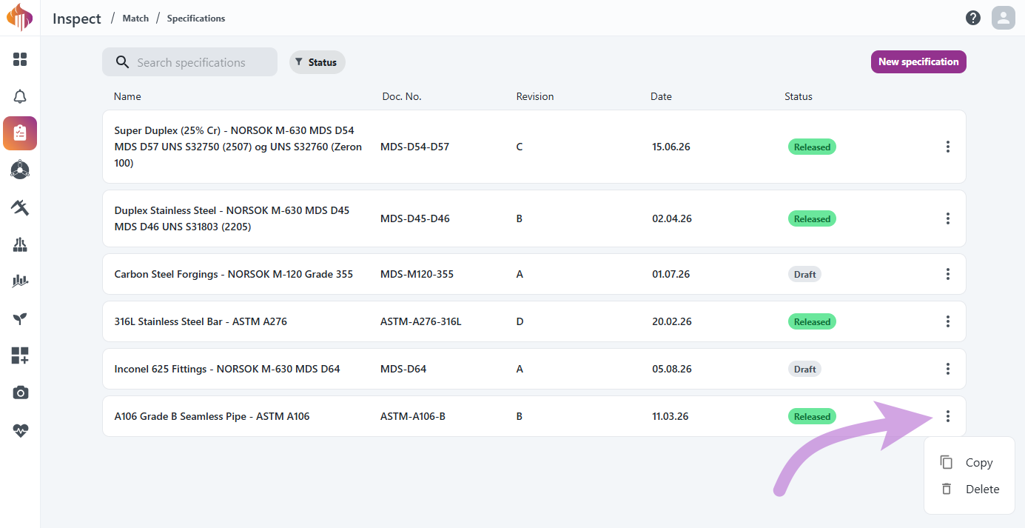
Task: Click the Draft status badge for MDS-D64
Action: pyautogui.click(x=804, y=369)
